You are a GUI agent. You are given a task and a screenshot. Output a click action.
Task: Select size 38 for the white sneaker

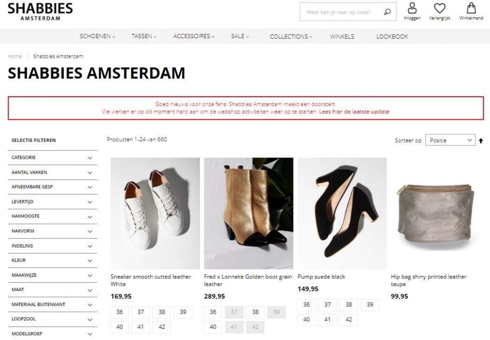point(162,312)
